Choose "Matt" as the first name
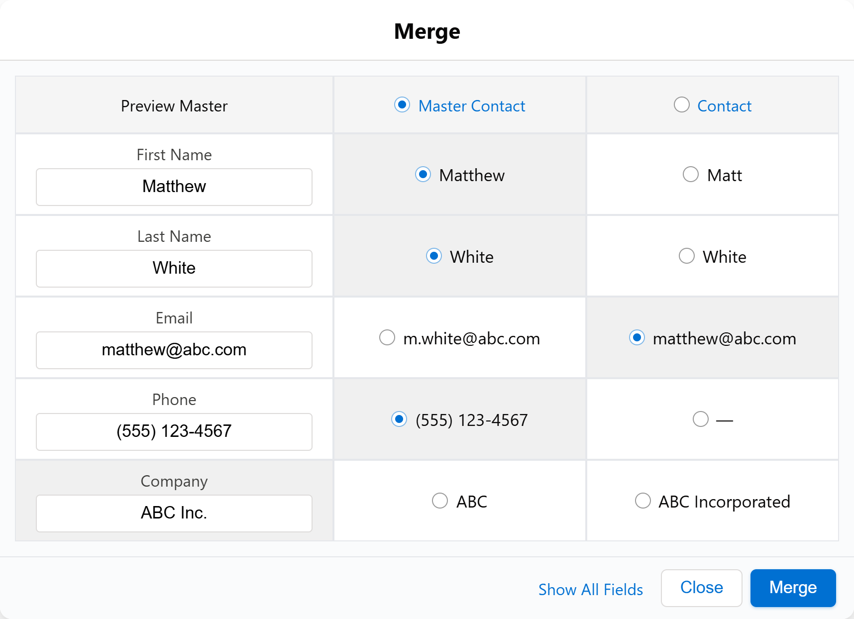854x619 pixels. [x=691, y=175]
